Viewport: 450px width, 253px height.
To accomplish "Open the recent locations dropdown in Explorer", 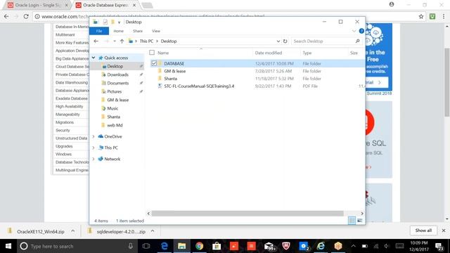I will coord(115,41).
